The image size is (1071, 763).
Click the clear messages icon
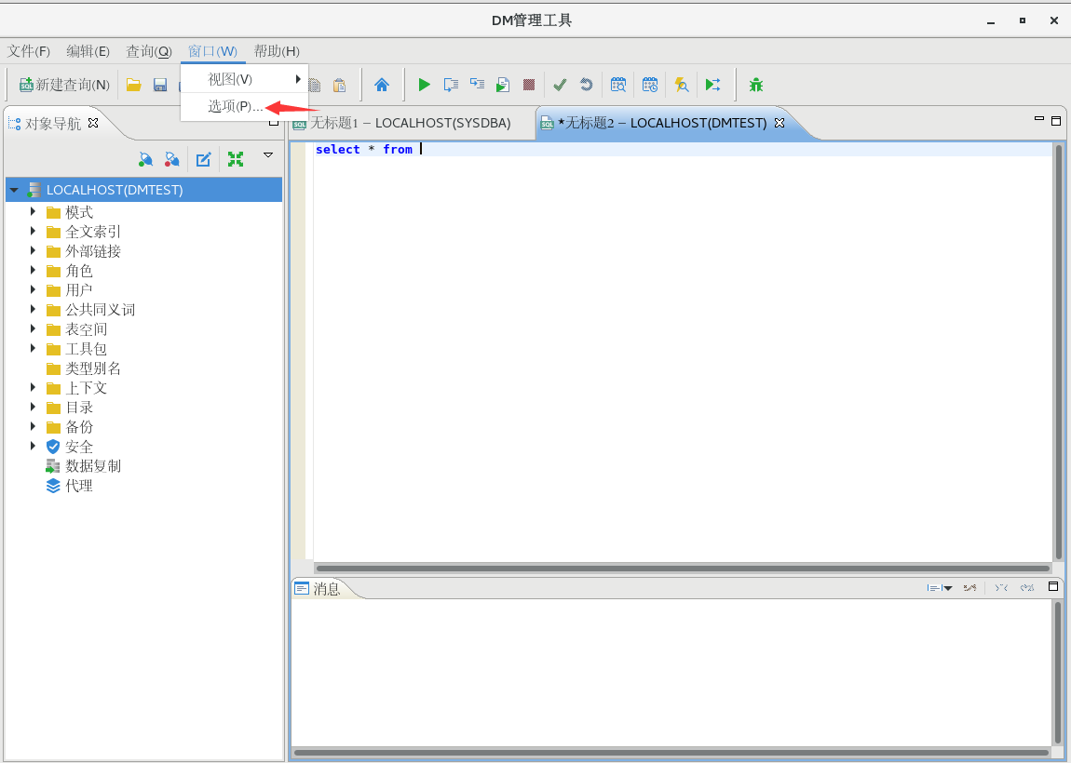pos(969,588)
